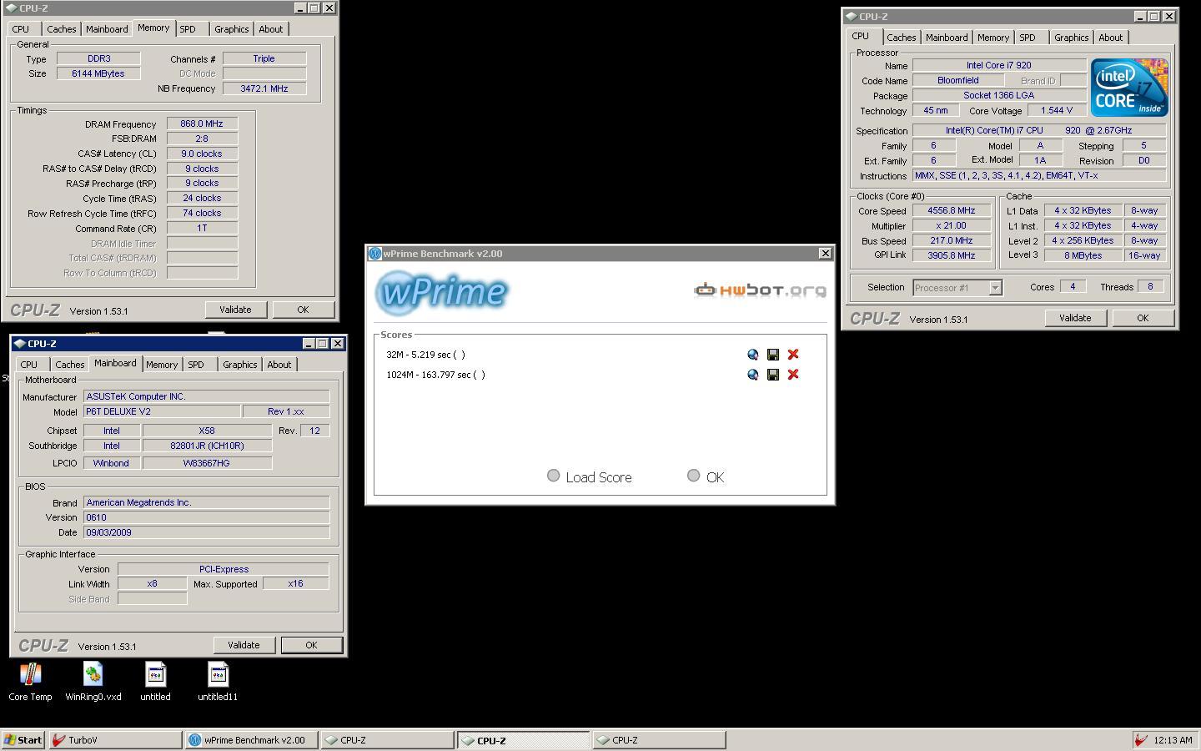Open Graphics tab in processor CPU-Z window

point(1071,38)
